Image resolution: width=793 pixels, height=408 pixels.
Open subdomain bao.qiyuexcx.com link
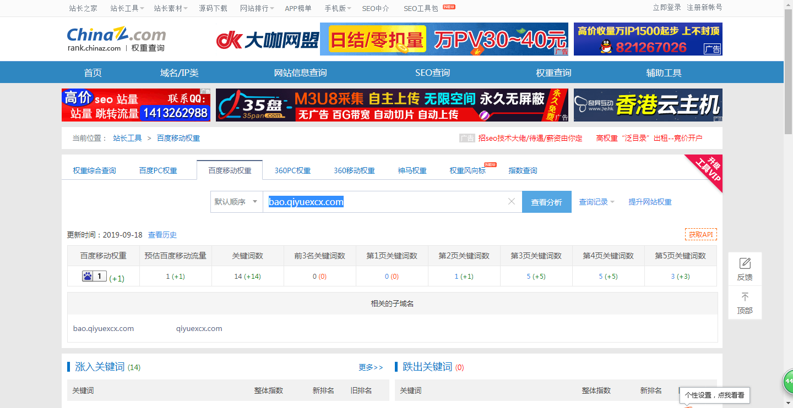pyautogui.click(x=104, y=328)
